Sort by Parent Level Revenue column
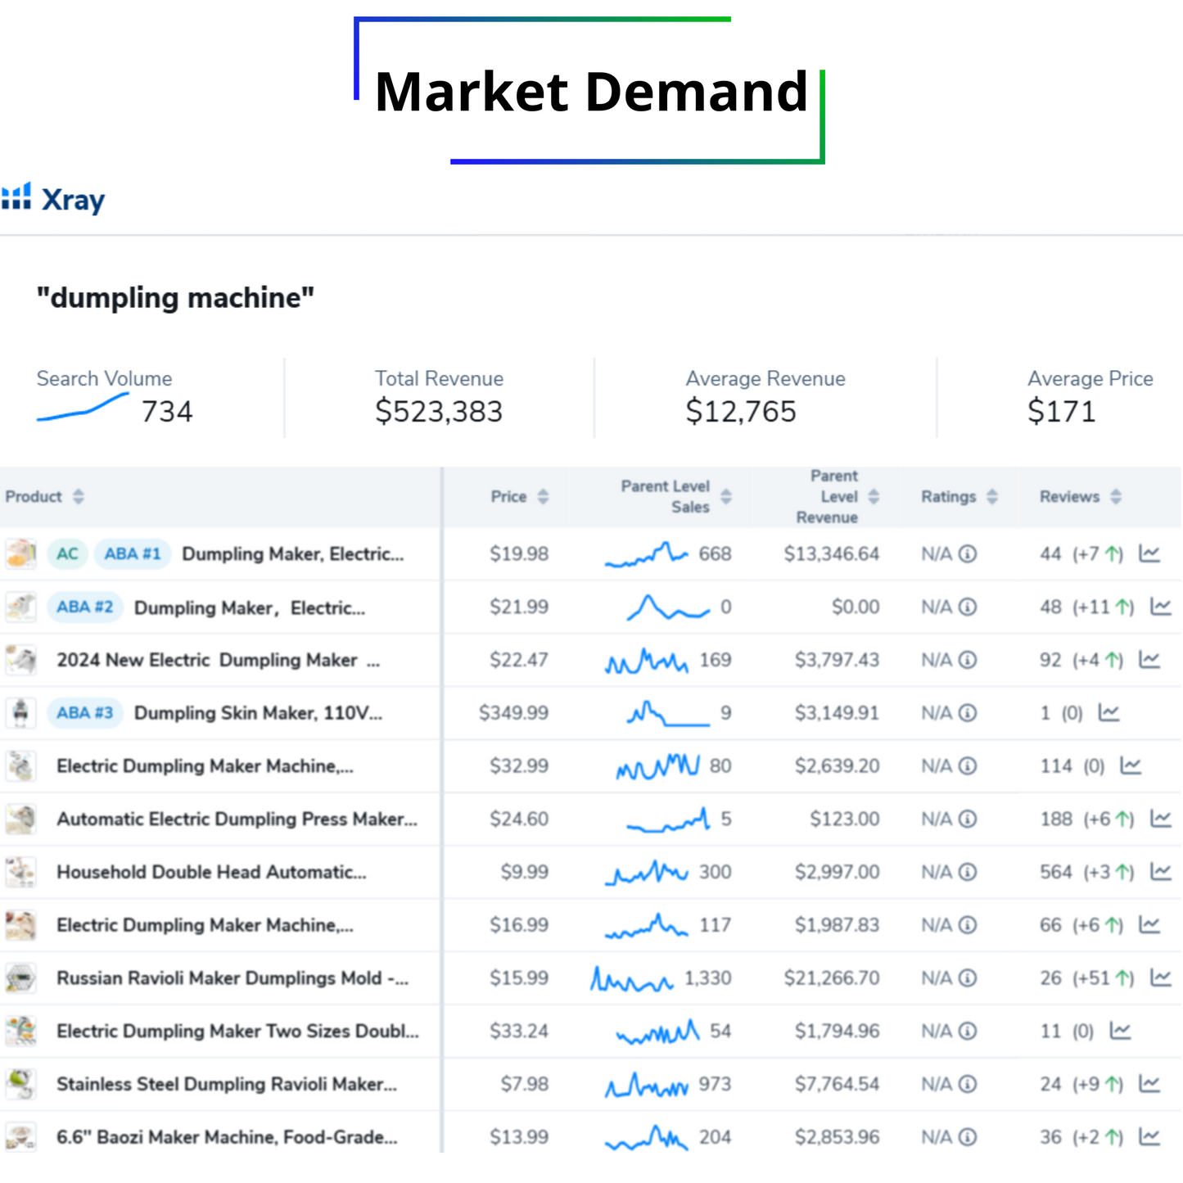1183x1183 pixels. (x=874, y=496)
